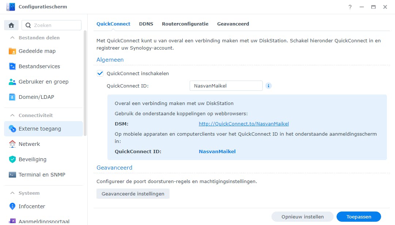
Task: Select the Netwerk icon
Action: point(12,144)
